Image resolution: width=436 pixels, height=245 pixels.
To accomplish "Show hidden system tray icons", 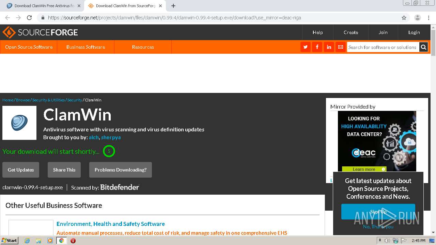I will tap(380, 241).
